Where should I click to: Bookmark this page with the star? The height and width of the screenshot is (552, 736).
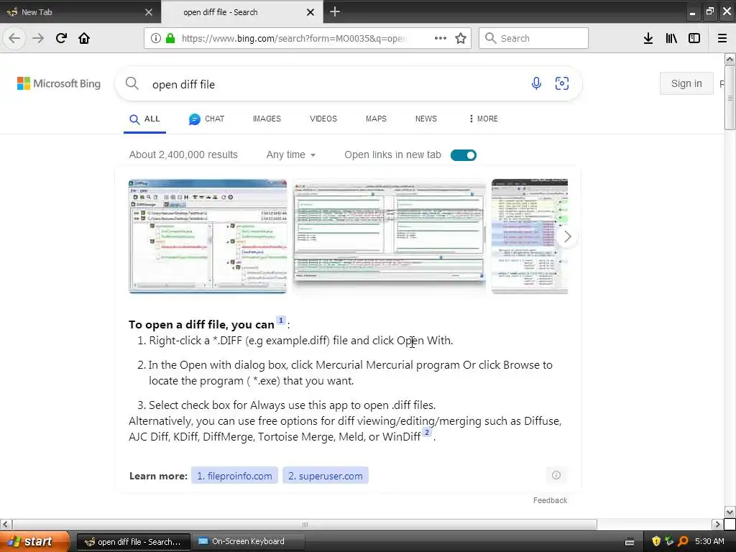461,38
